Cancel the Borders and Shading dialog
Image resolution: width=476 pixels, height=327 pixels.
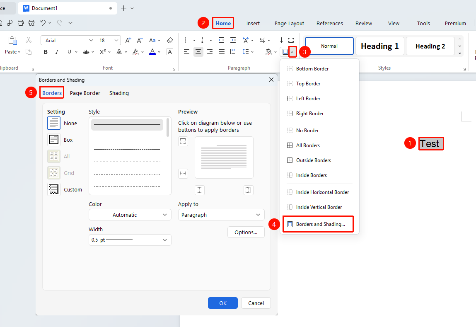click(256, 303)
